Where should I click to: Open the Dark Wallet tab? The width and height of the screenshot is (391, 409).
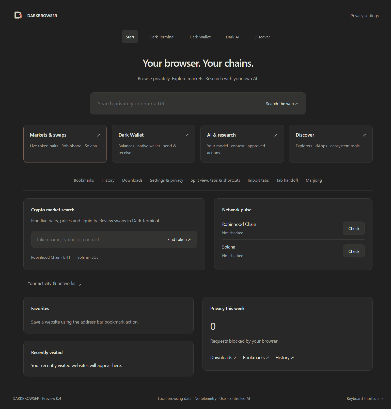(x=200, y=37)
